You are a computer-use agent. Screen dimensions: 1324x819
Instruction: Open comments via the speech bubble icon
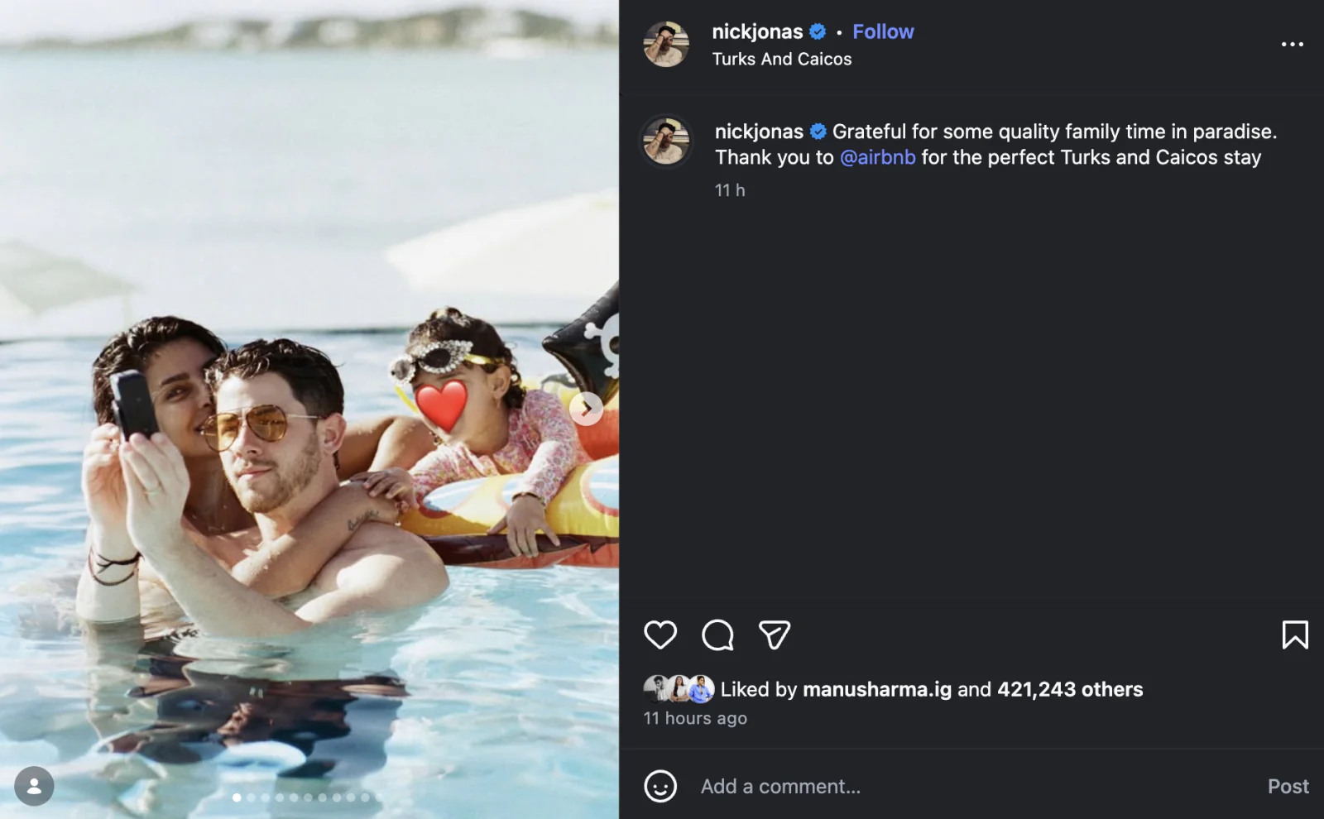[x=717, y=635]
